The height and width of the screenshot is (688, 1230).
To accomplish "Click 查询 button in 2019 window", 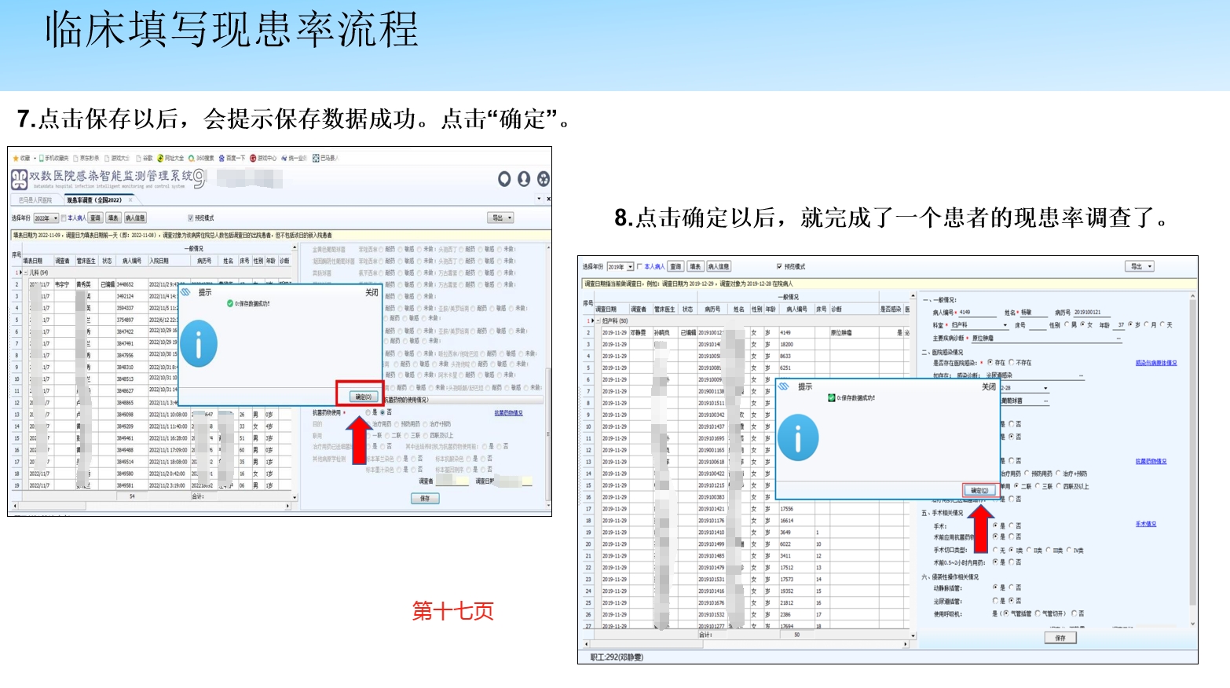I will pyautogui.click(x=675, y=267).
